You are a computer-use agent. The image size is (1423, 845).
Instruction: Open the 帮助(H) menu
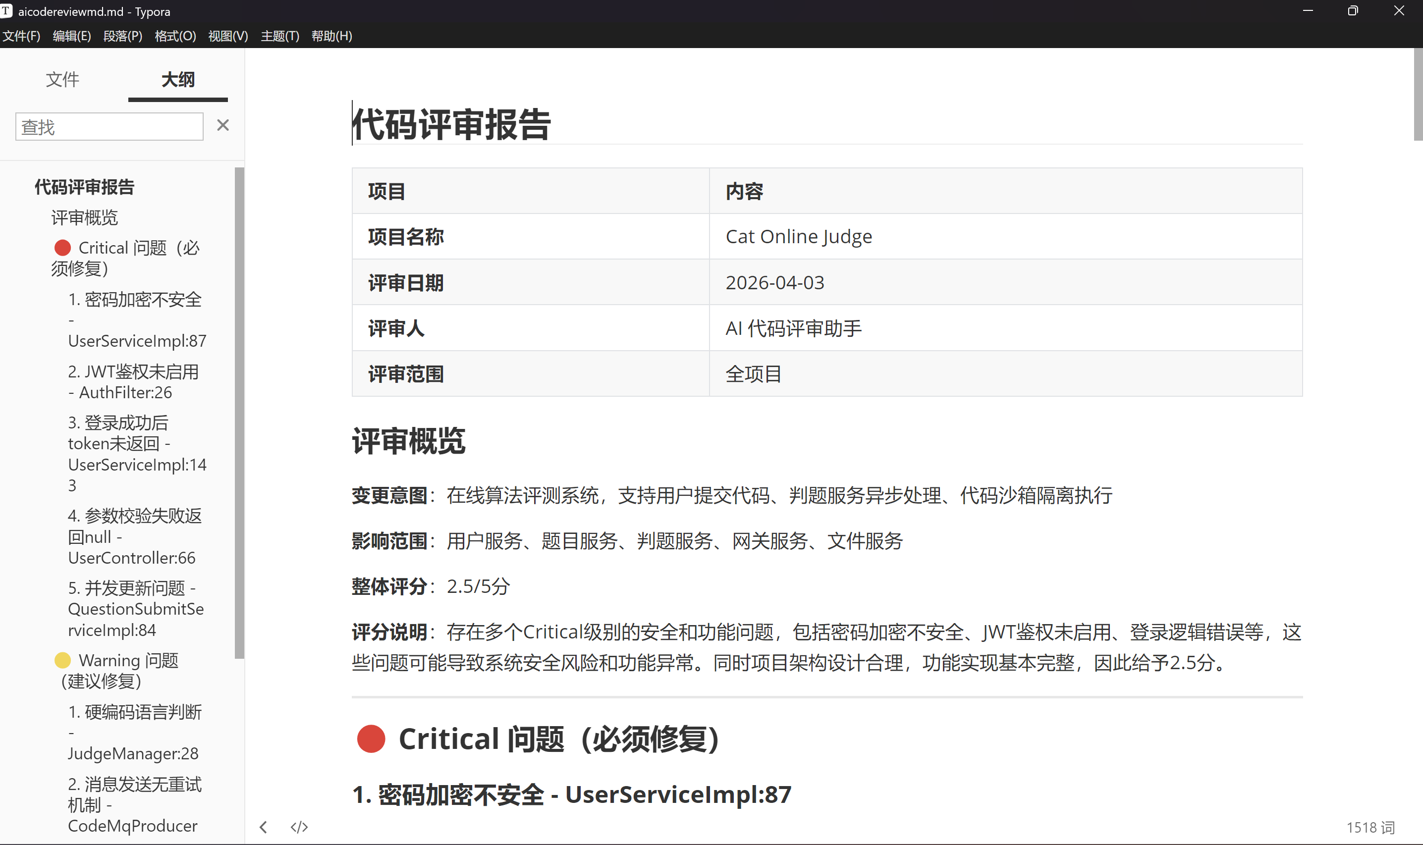(331, 36)
